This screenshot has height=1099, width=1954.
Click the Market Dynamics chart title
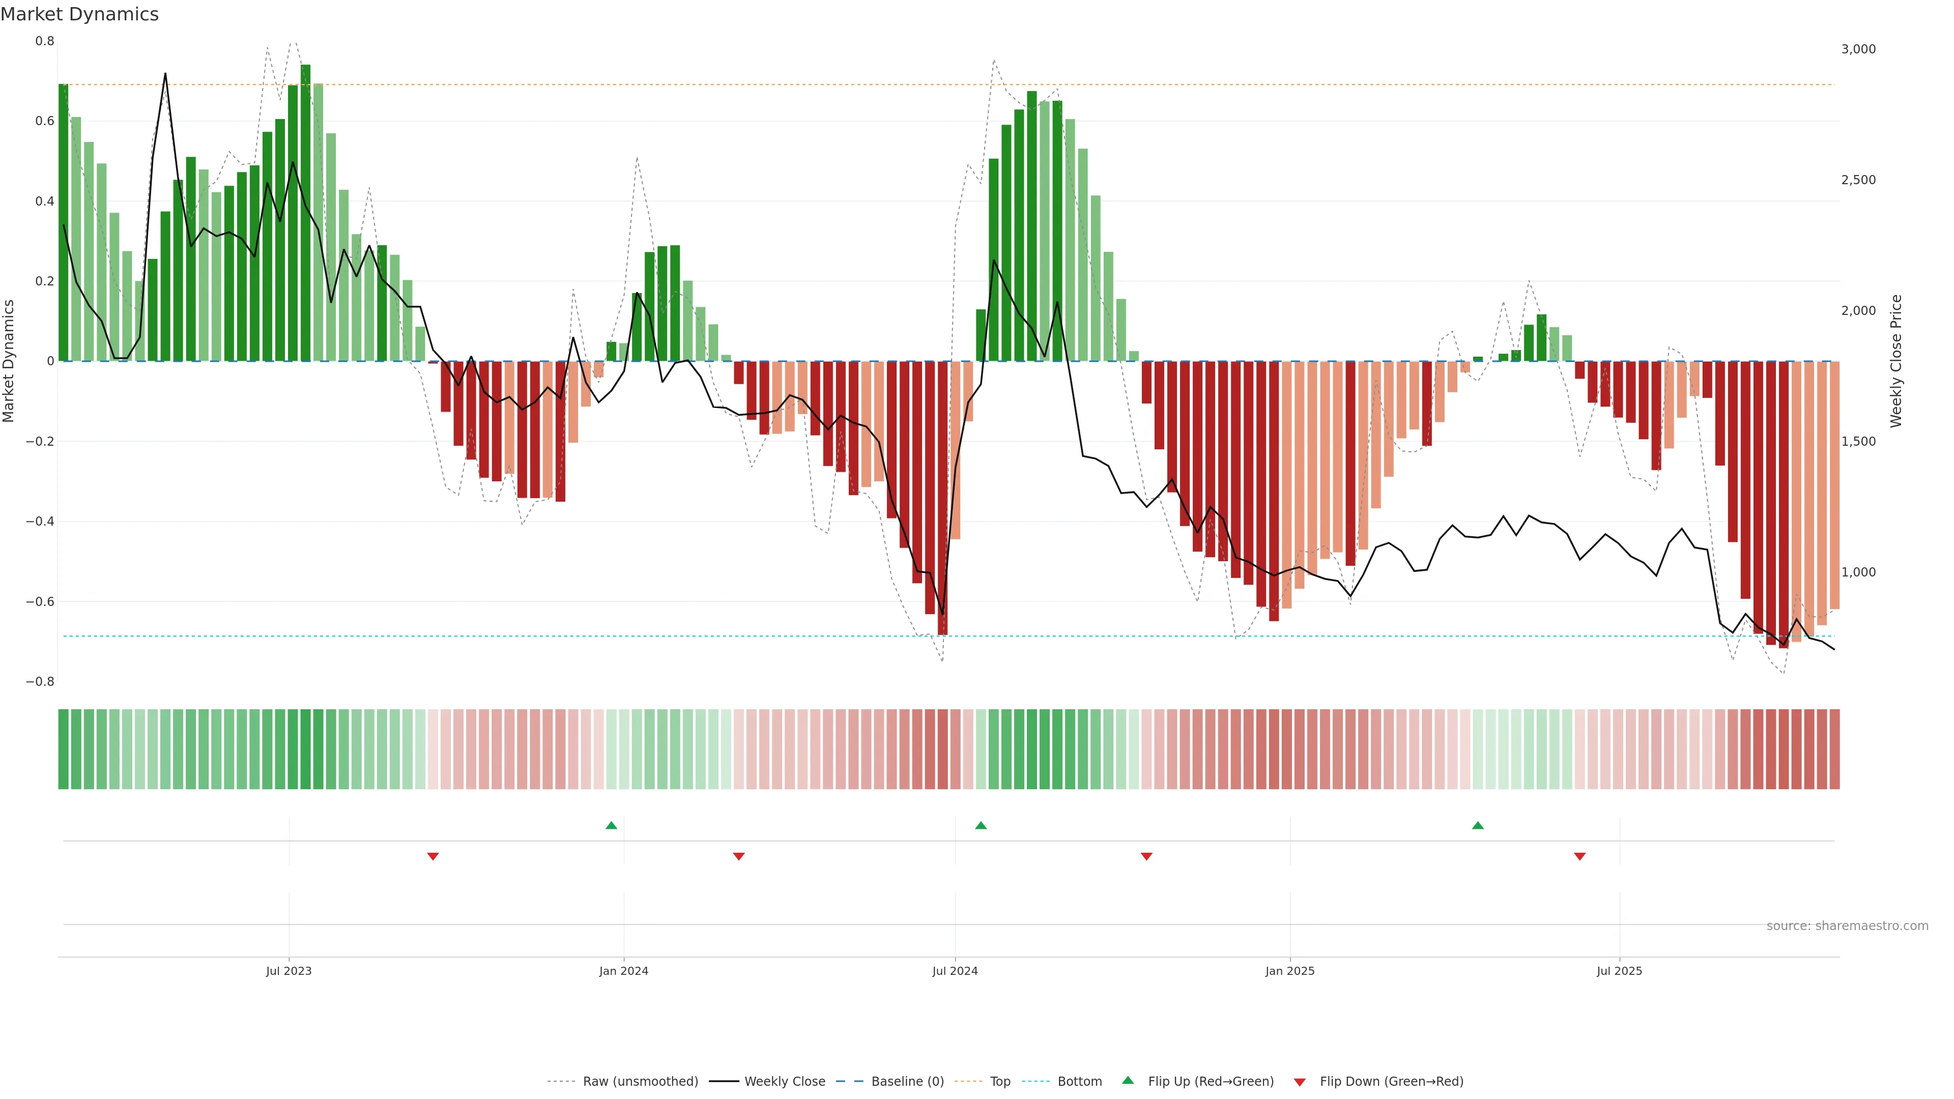point(80,14)
